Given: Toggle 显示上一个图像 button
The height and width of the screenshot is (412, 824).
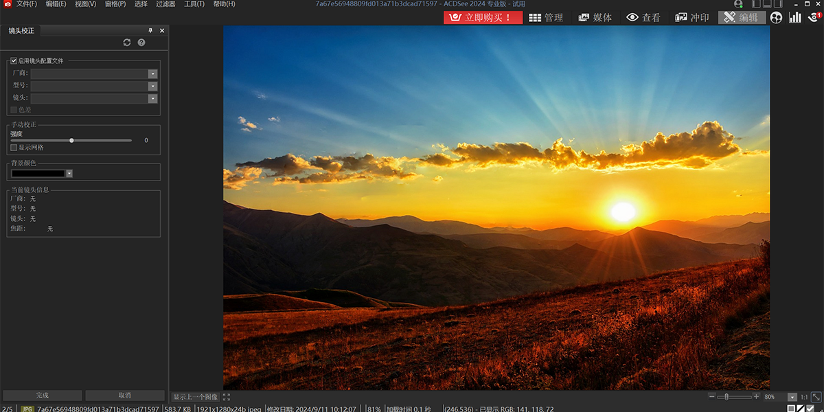Looking at the screenshot, I should point(195,397).
